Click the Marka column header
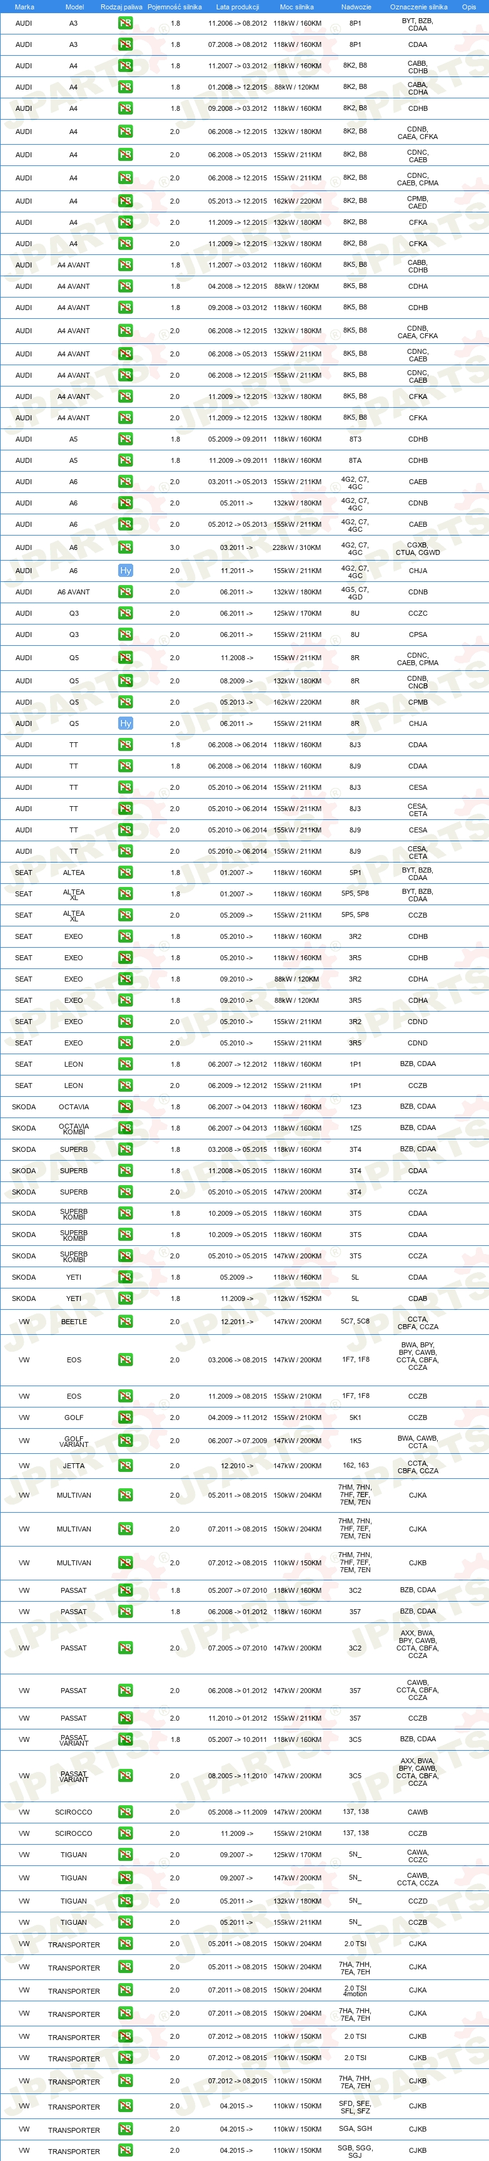The image size is (489, 2161). point(24,7)
